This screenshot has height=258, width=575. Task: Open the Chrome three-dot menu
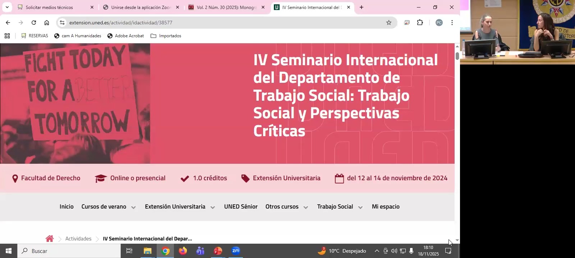(452, 23)
